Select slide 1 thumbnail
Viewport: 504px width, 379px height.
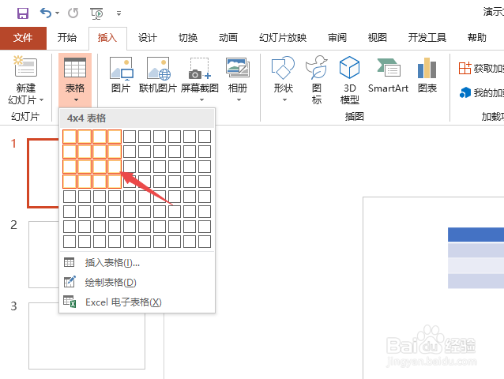coord(43,173)
